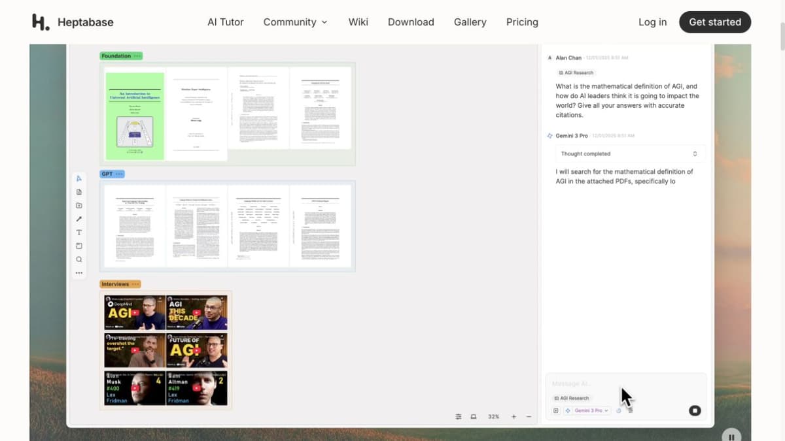This screenshot has width=785, height=441.
Task: Select the pointer tool in whiteboard toolbar
Action: coord(79,178)
